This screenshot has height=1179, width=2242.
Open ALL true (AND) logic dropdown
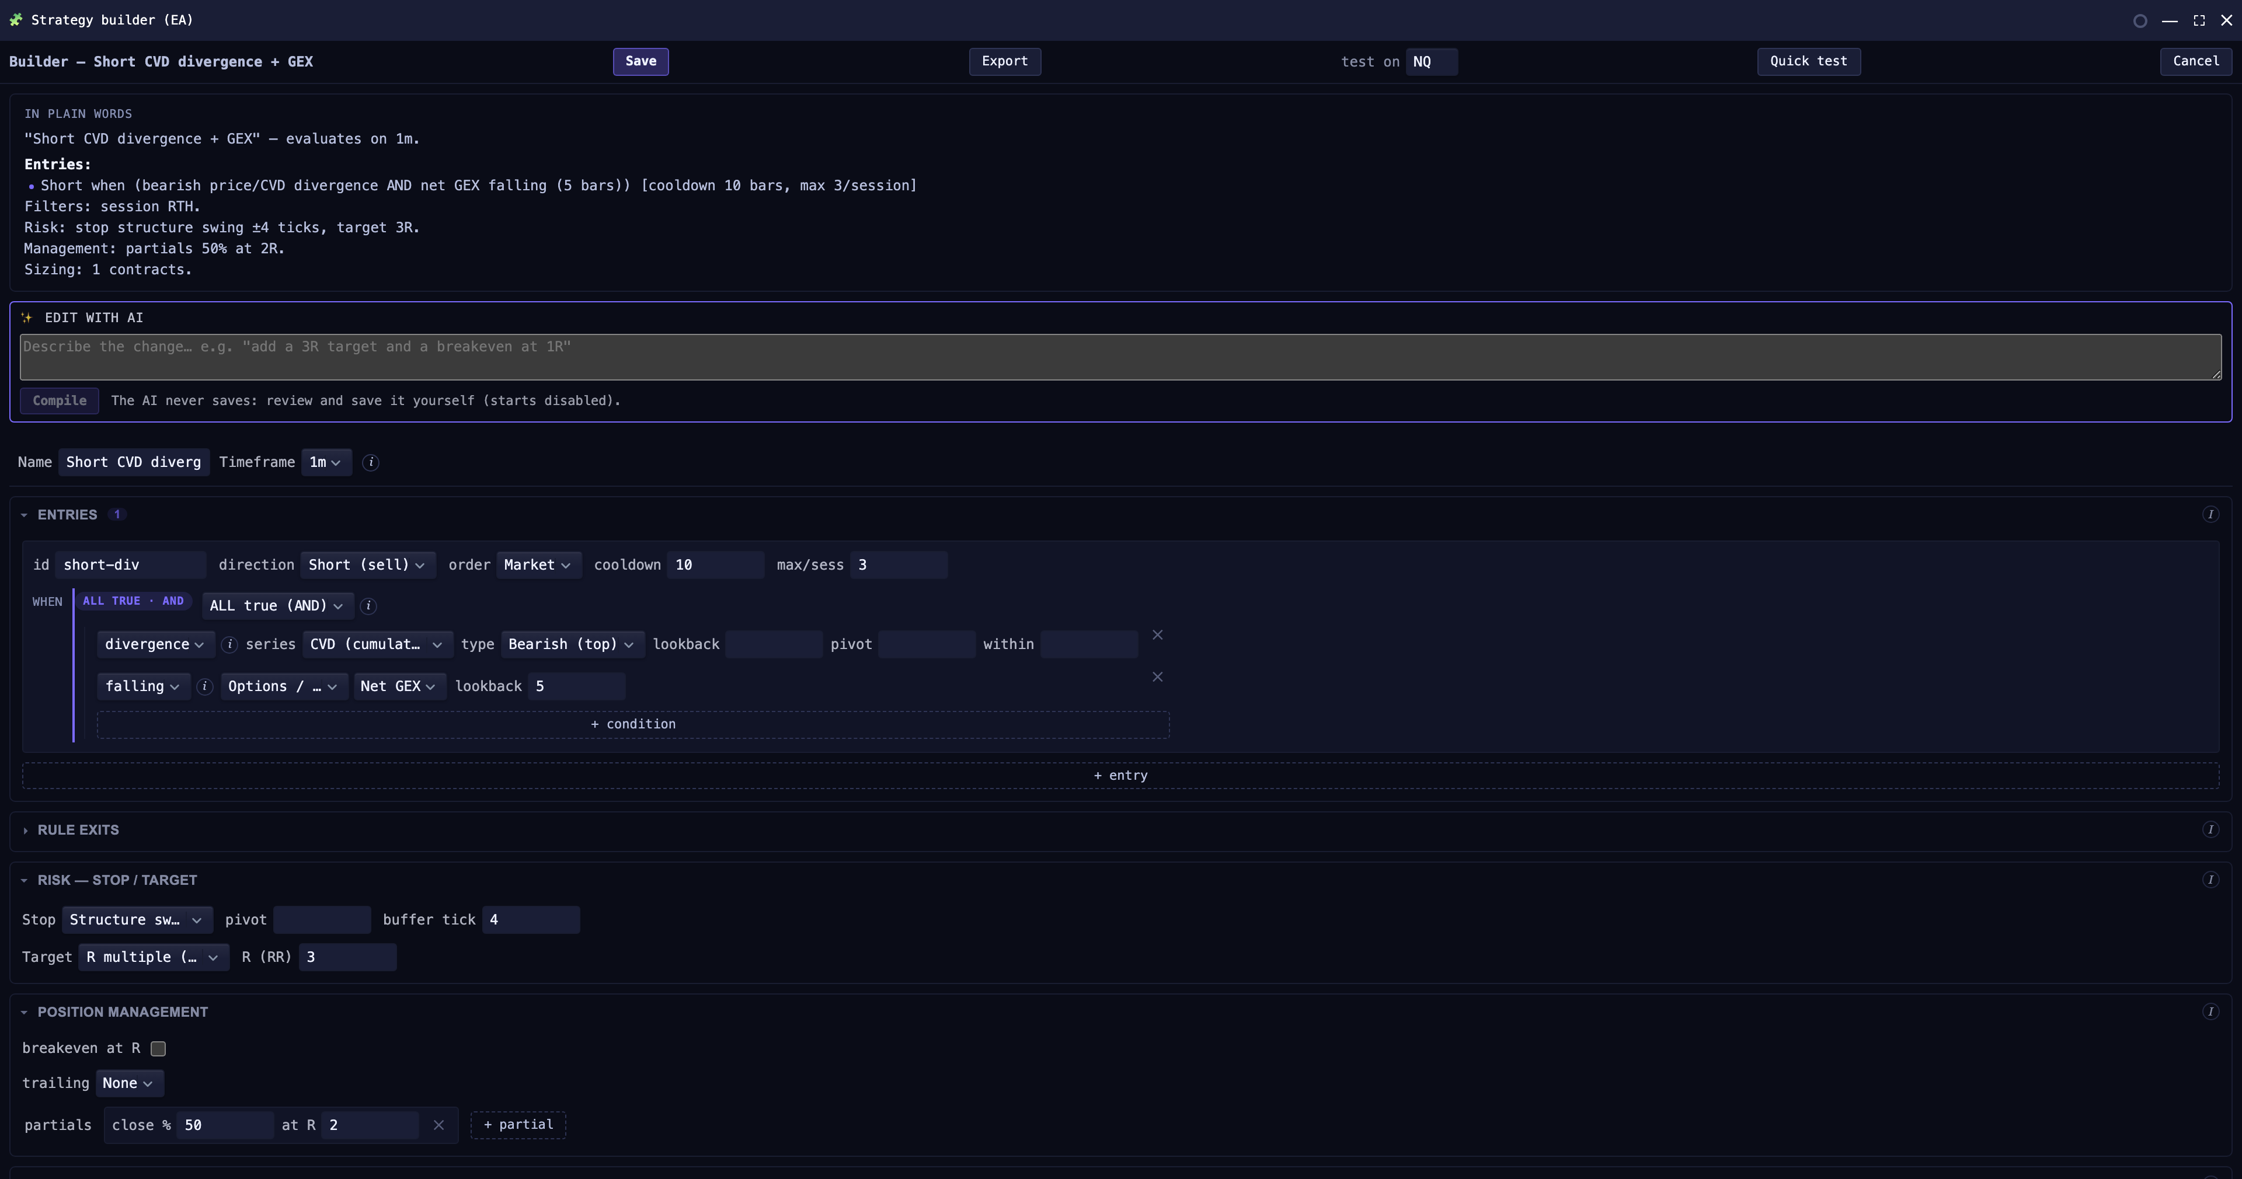[x=278, y=606]
